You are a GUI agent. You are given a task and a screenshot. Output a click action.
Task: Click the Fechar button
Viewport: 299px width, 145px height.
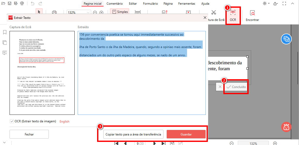[29, 134]
